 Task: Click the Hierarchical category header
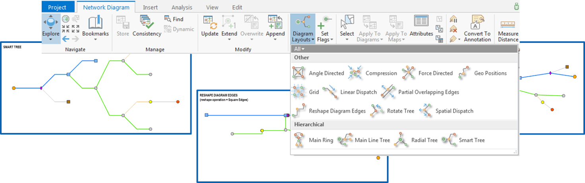coord(404,125)
